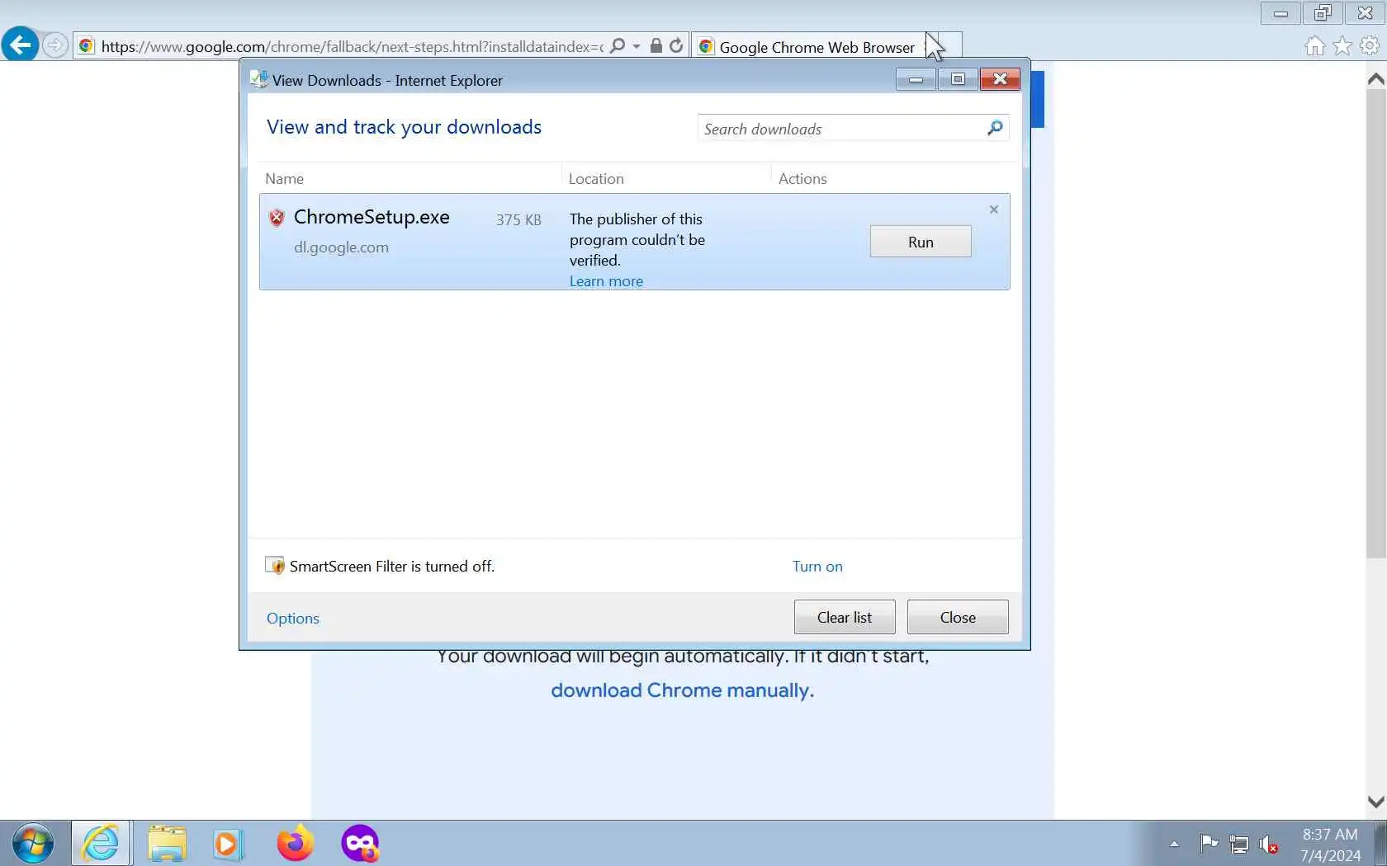Viewport: 1387px width, 866px height.
Task: Click the network icon in system tray
Action: (x=1239, y=844)
